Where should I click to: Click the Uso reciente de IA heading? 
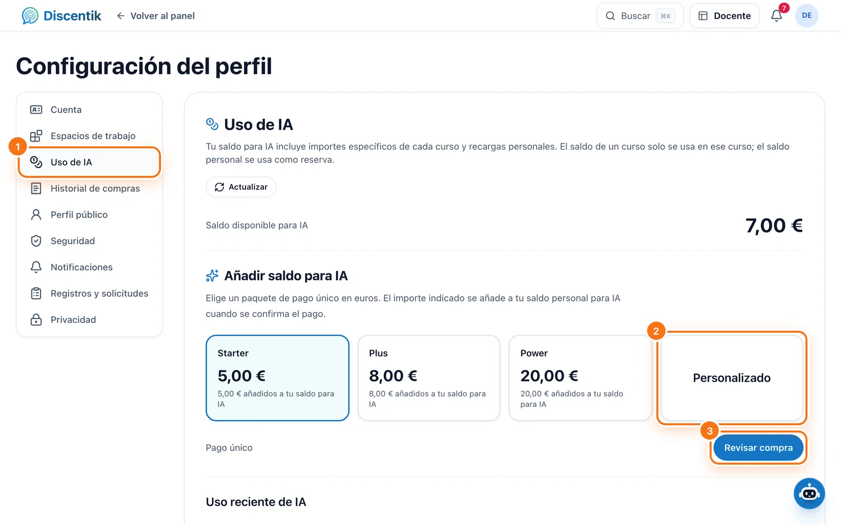coord(256,502)
